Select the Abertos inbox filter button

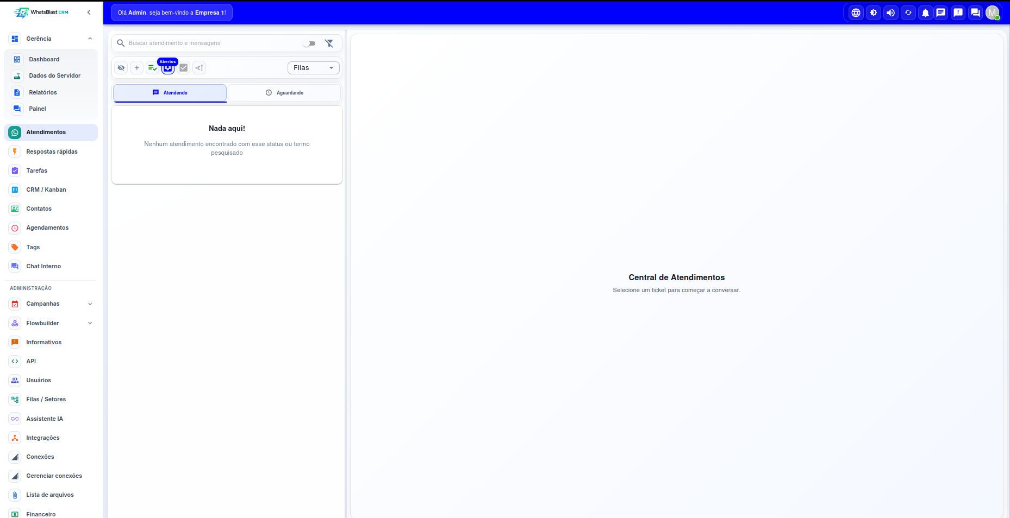tap(168, 68)
